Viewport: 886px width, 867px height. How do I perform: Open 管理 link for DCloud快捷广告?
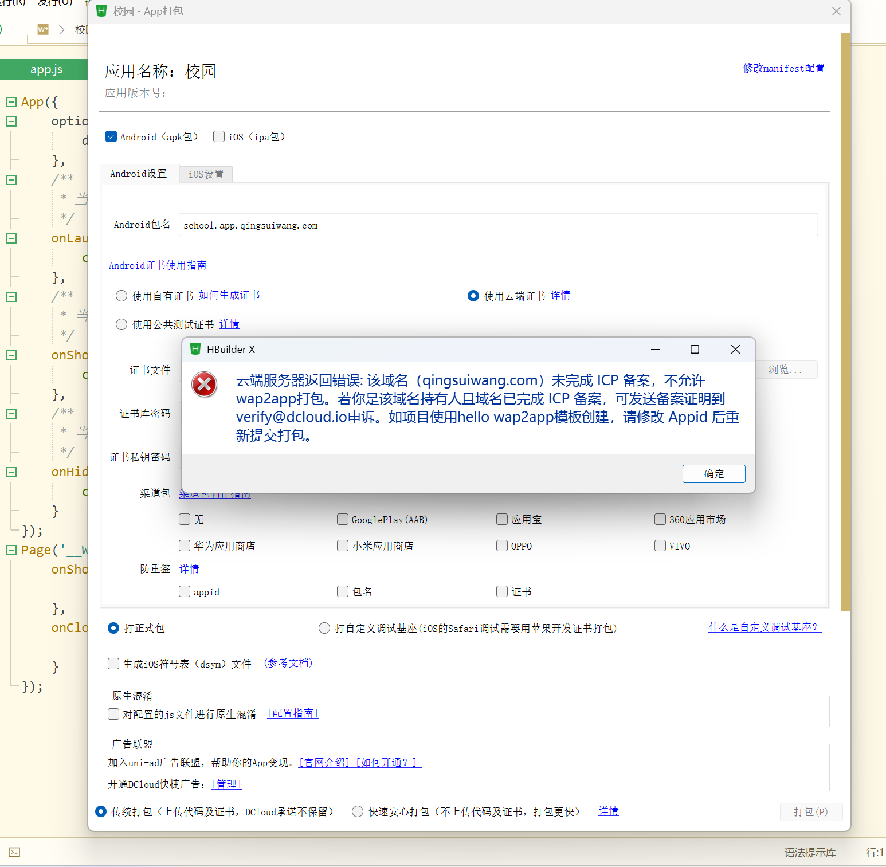[x=226, y=784]
